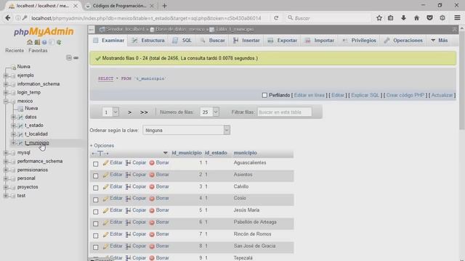The width and height of the screenshot is (465, 261).
Task: Jump to last page with >> button
Action: (144, 112)
